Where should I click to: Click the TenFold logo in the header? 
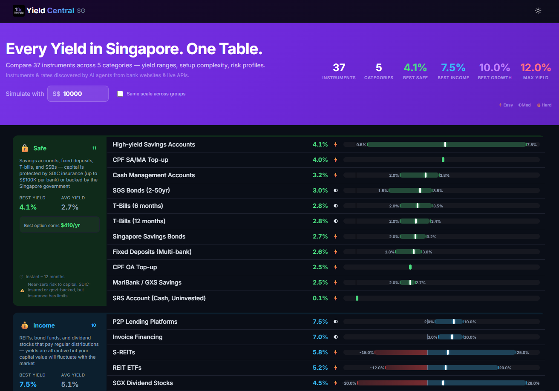tap(18, 11)
